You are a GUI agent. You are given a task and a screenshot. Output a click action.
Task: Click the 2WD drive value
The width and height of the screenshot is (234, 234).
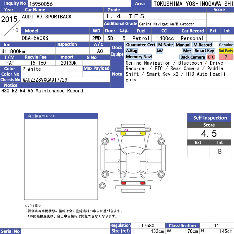tap(97, 38)
